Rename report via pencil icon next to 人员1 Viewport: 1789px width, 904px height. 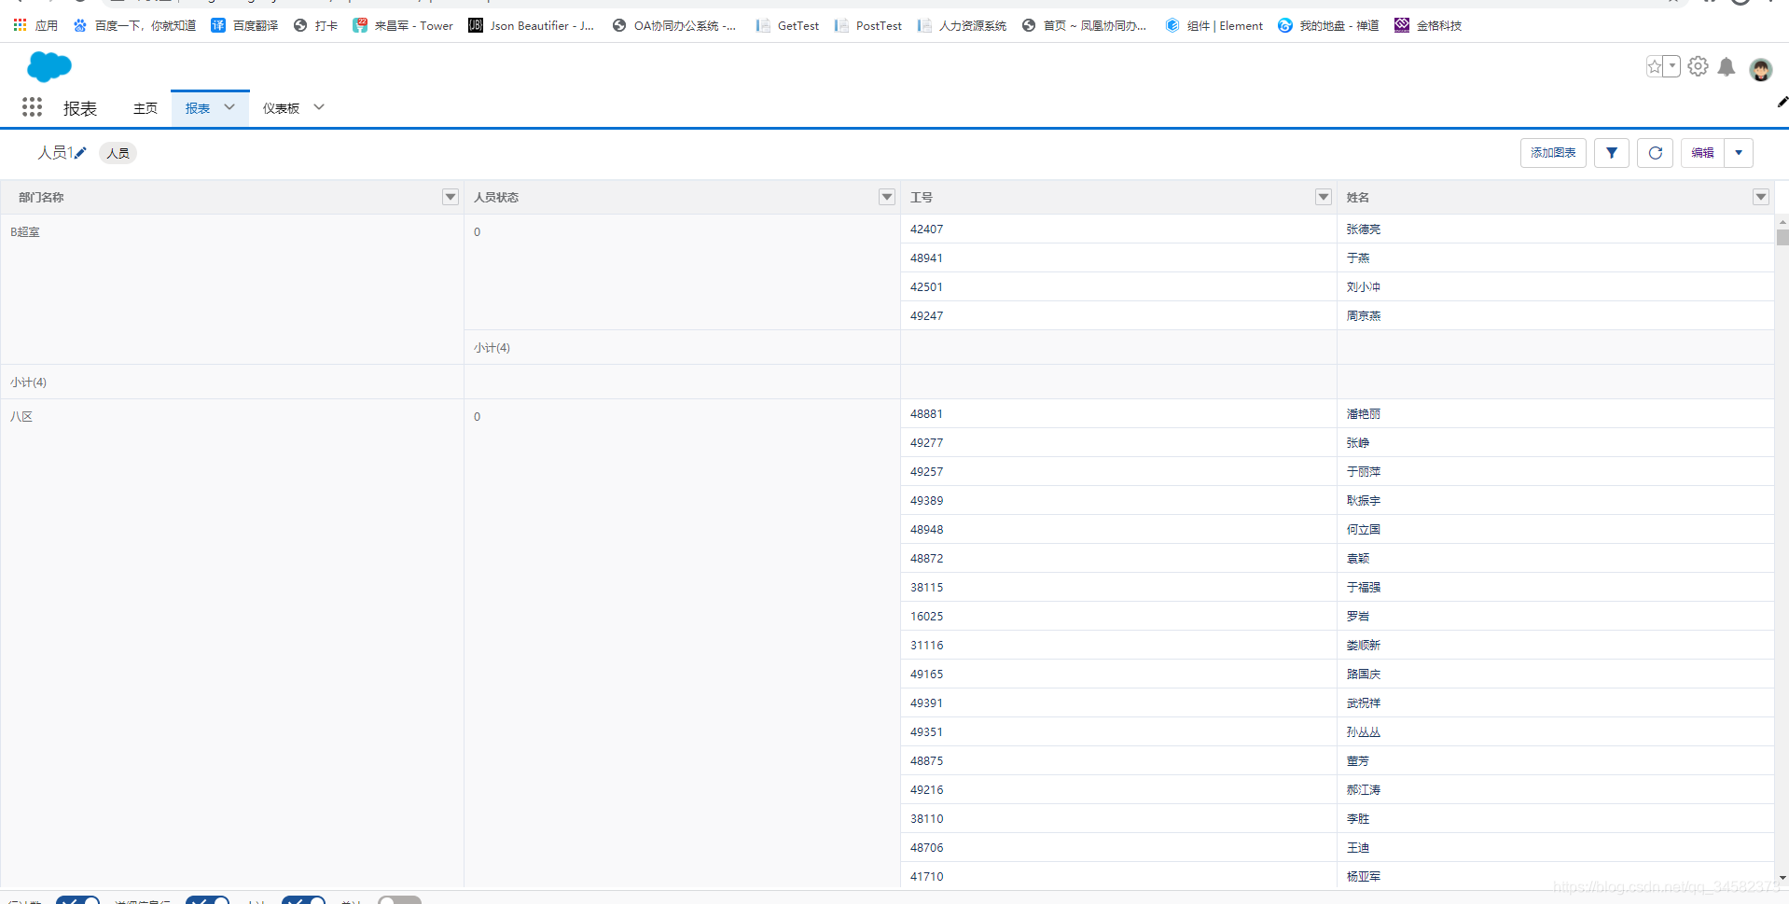(79, 152)
